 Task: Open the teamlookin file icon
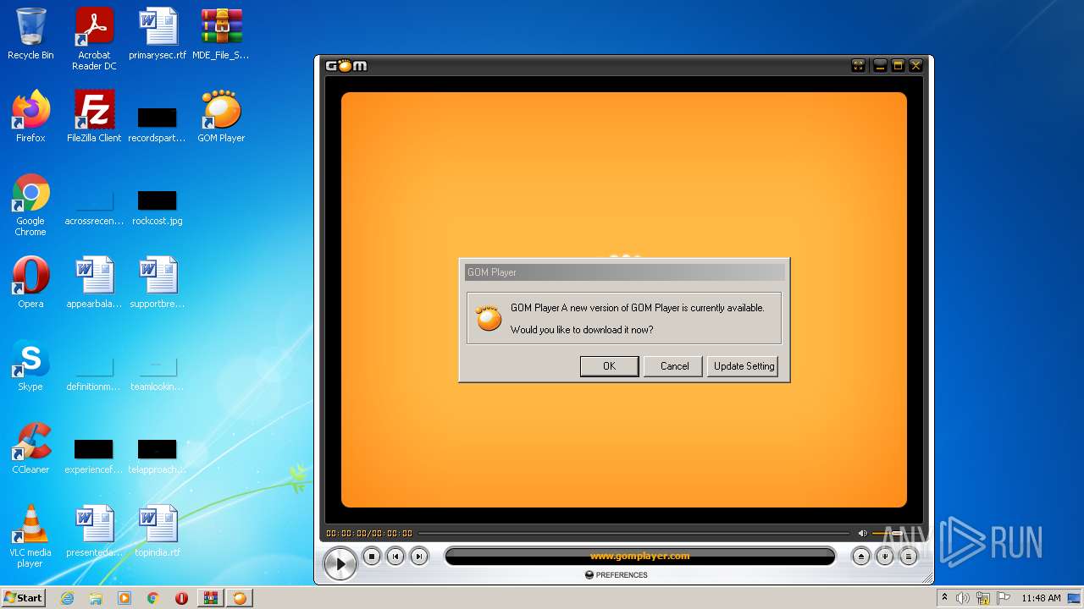(158, 374)
